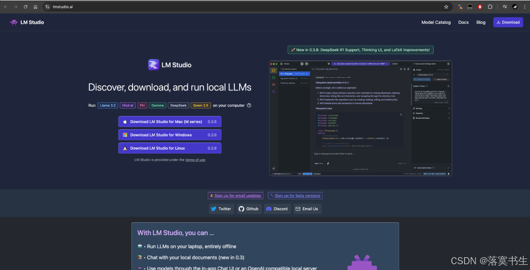Open the puzzle-piece Extensions menu
This screenshot has height=270, width=530.
pyautogui.click(x=490, y=7)
